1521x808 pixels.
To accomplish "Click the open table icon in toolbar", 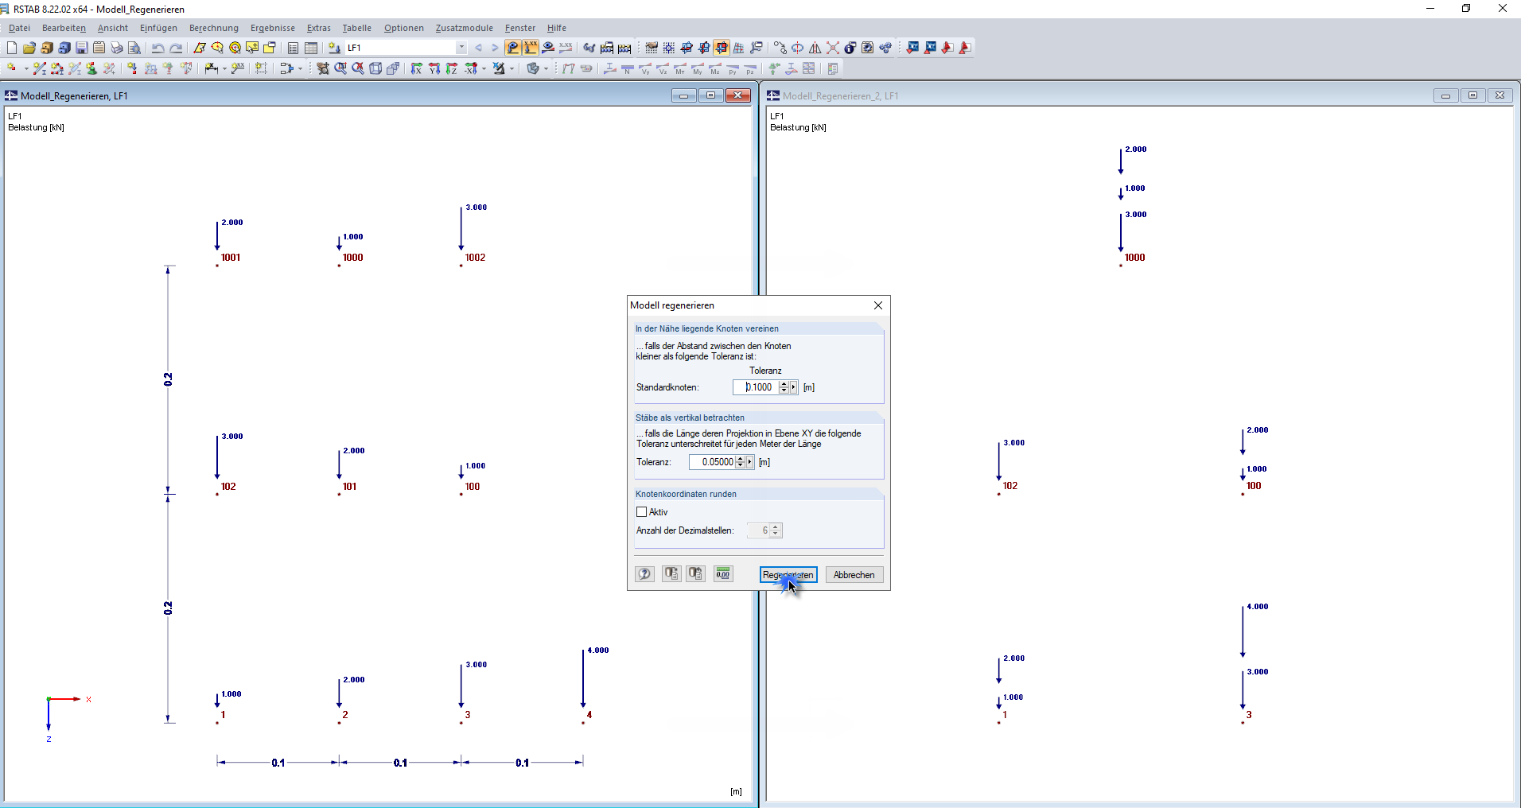I will [x=311, y=48].
